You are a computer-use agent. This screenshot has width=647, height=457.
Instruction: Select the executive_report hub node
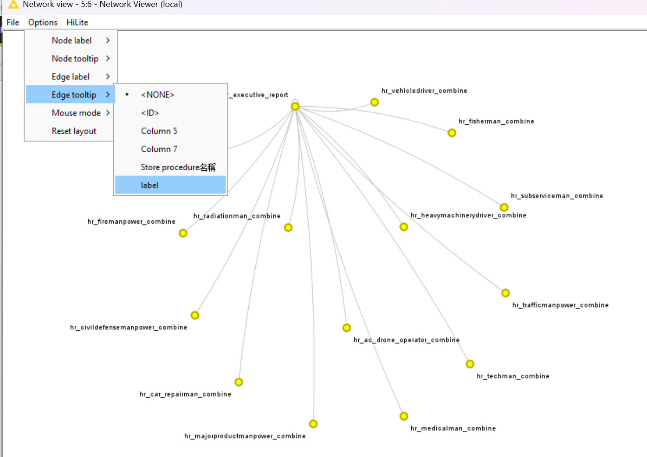tap(295, 107)
